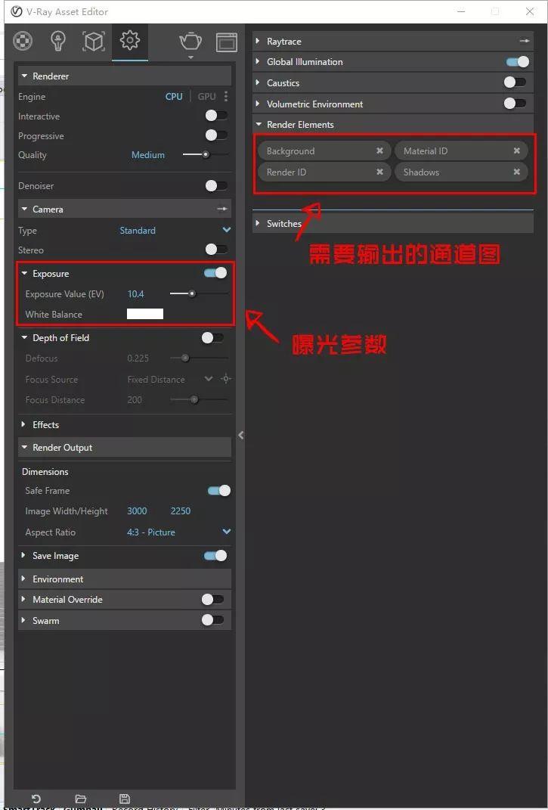
Task: Collapse the Renderer section
Action: point(24,76)
